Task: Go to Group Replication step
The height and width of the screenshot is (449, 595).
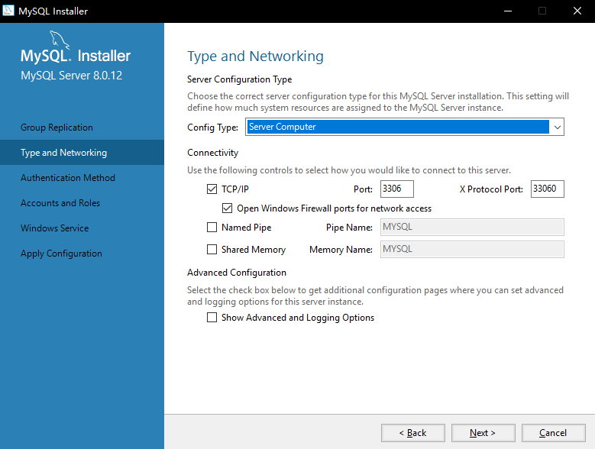Action: coord(57,128)
